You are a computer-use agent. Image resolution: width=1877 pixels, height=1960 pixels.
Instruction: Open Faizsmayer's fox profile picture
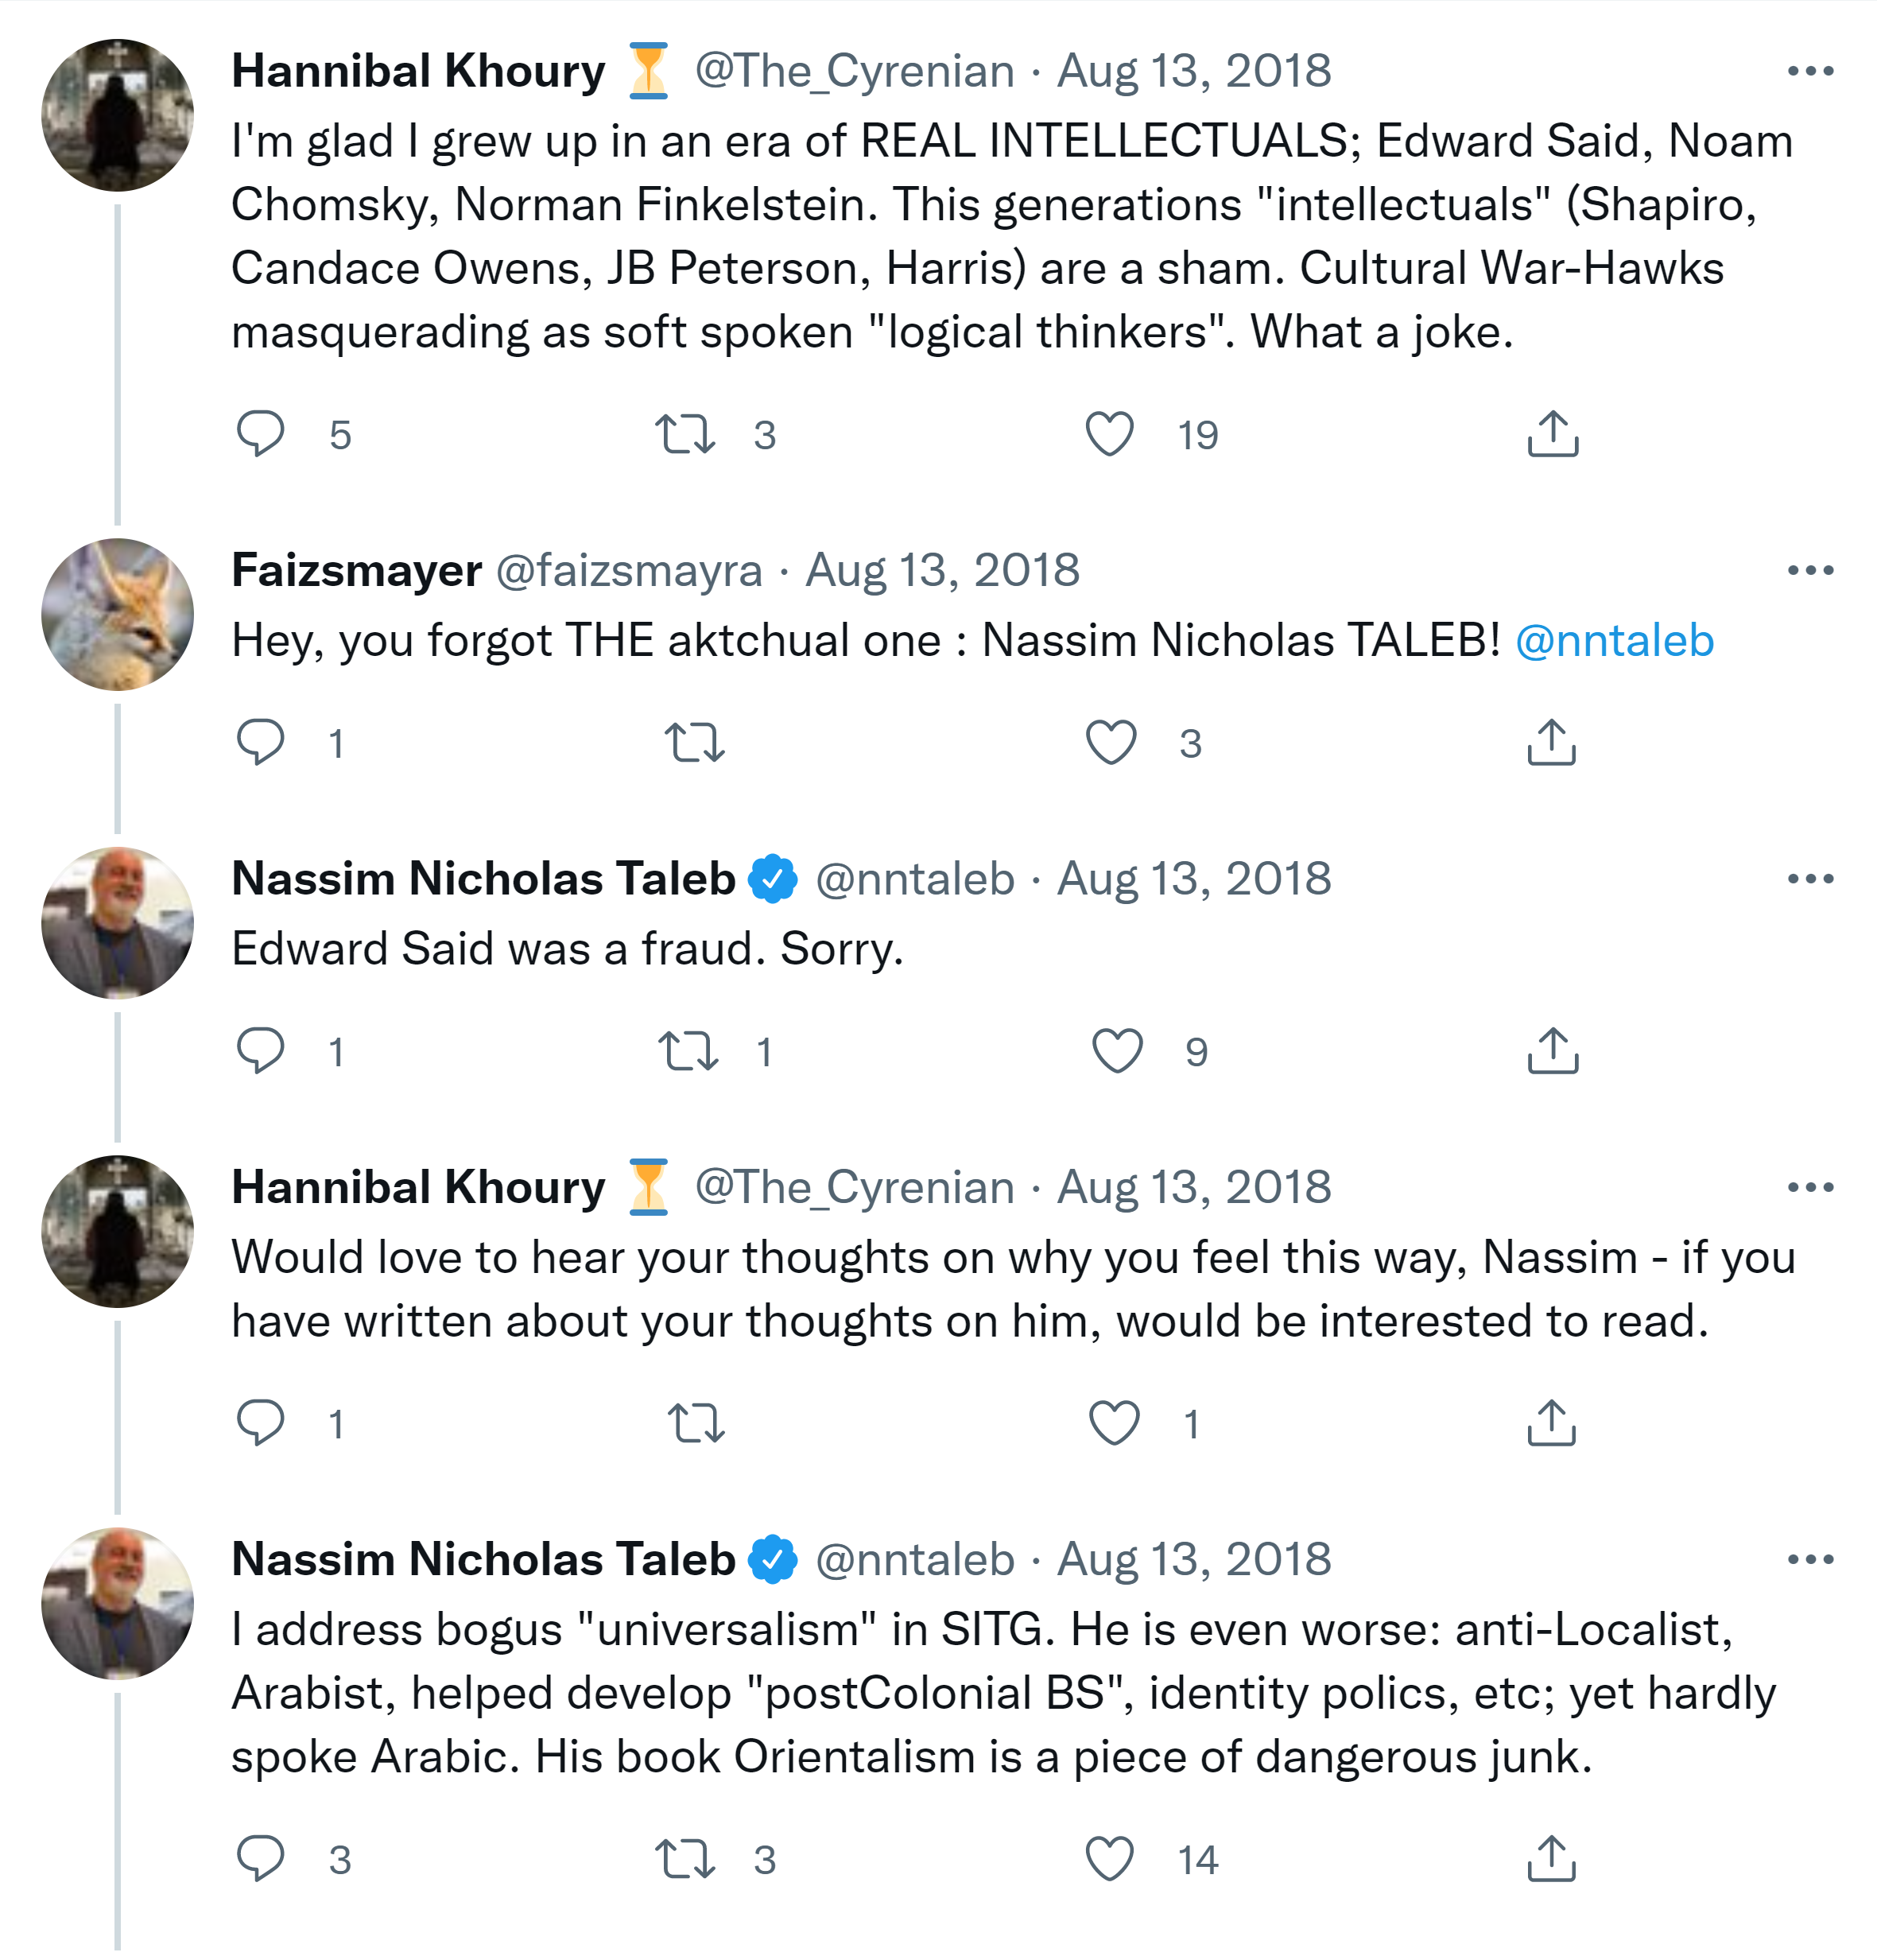tap(118, 615)
